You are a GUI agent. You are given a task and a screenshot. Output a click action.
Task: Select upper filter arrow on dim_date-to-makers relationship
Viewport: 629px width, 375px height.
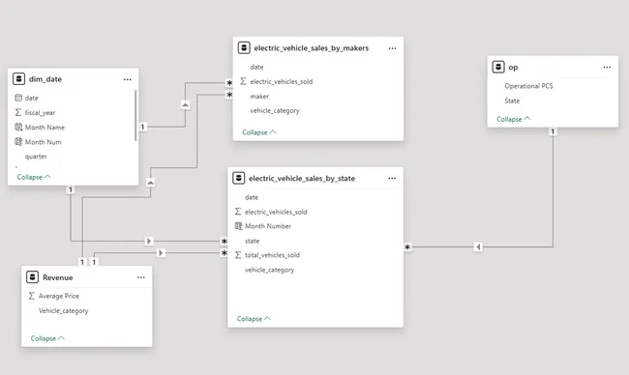[x=185, y=105]
